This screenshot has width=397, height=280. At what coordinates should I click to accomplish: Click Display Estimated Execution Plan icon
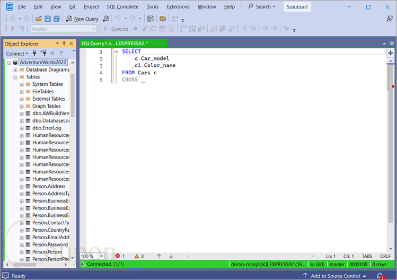coord(153,29)
